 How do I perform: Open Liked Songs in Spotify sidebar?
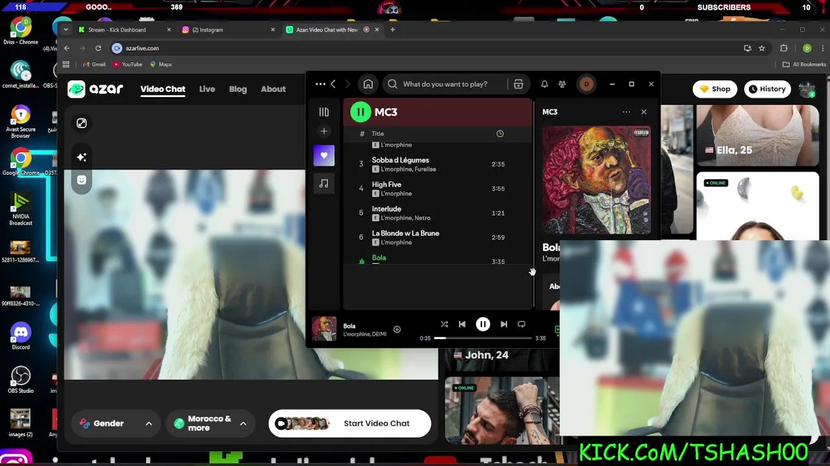pyautogui.click(x=324, y=155)
